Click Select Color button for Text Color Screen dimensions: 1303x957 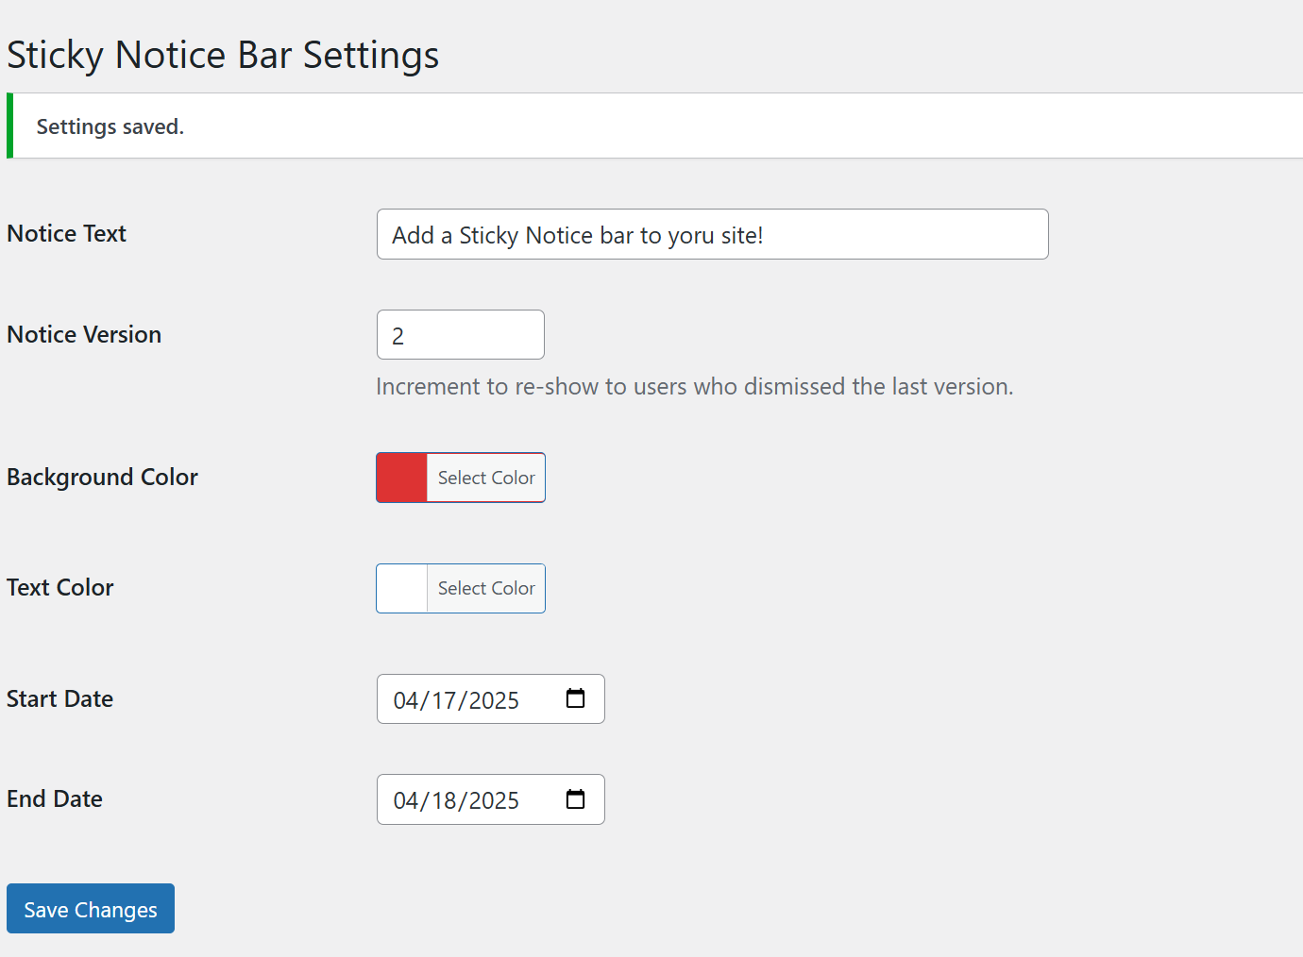click(486, 588)
